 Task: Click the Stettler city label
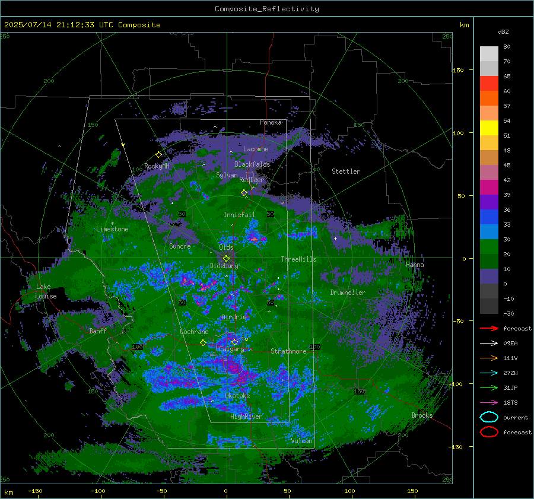point(346,171)
